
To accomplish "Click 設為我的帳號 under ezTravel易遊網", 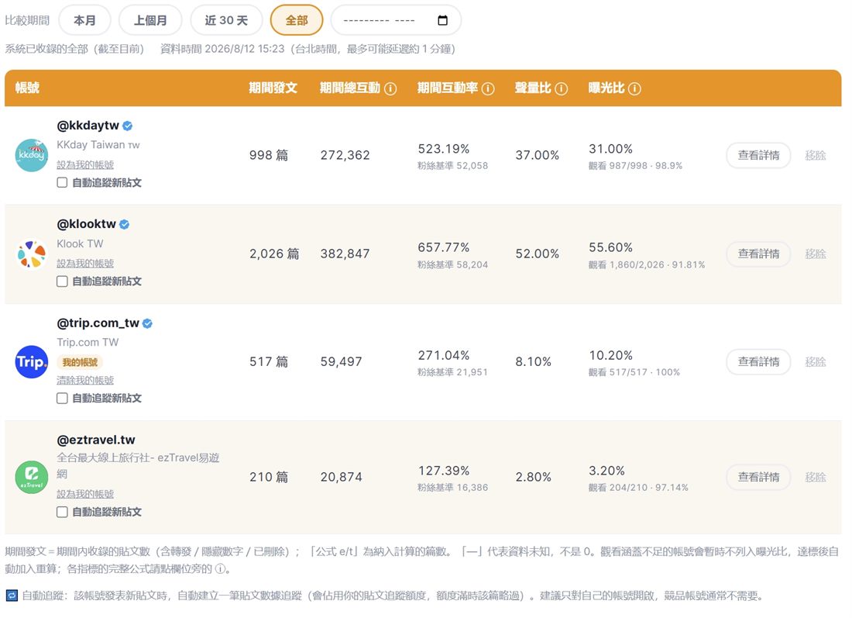I will pos(85,494).
